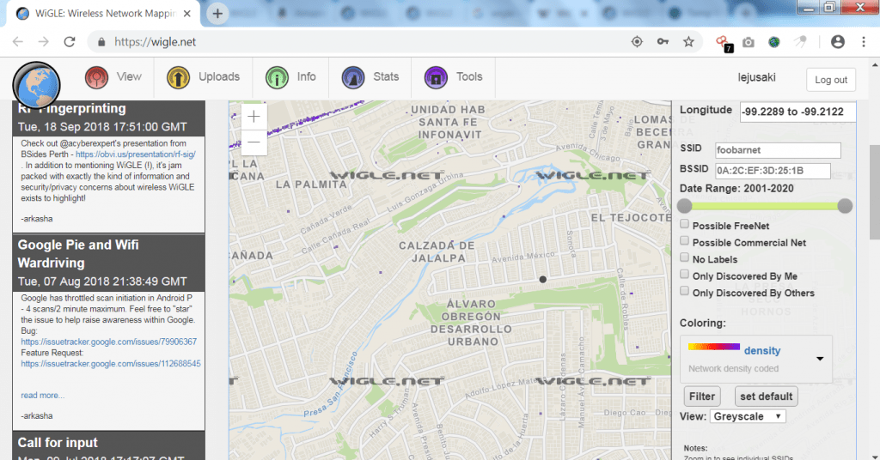Click the set default button
The image size is (880, 460).
(x=766, y=396)
